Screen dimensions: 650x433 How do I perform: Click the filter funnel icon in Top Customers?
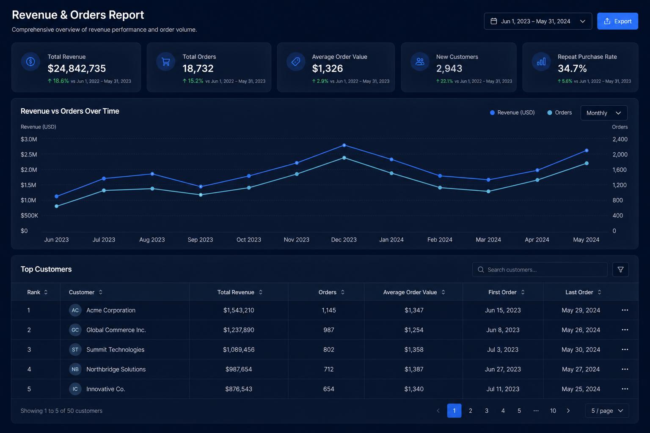620,269
